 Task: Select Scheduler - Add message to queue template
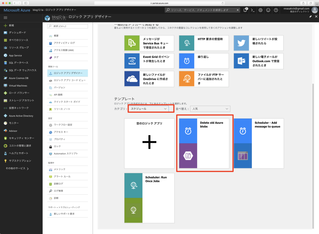point(259,143)
